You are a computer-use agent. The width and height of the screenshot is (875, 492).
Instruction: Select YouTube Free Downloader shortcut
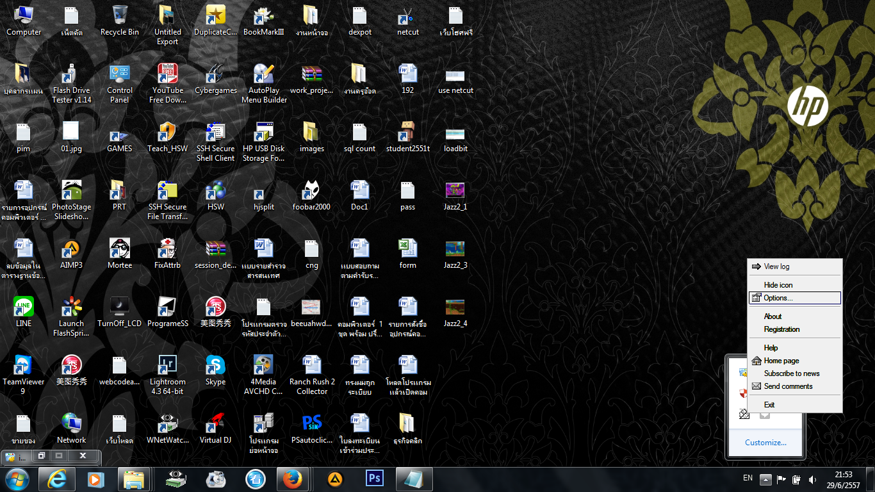(167, 83)
